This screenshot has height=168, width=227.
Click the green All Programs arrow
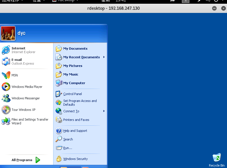tap(38, 160)
